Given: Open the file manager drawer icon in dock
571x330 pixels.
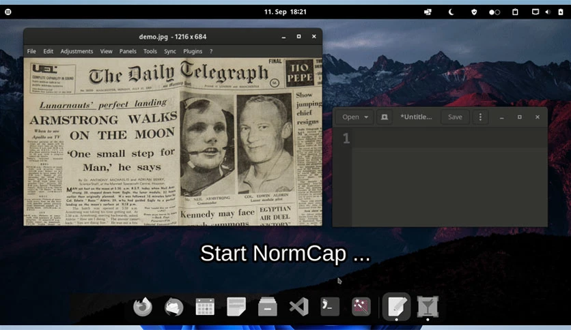Looking at the screenshot, I should click(x=268, y=307).
